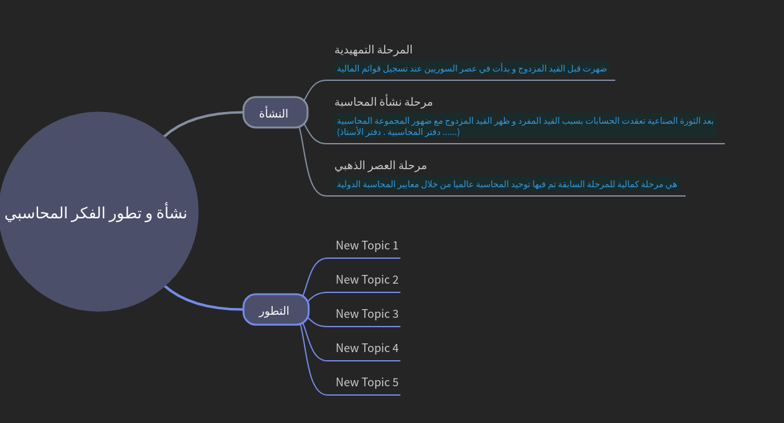
Task: Select the New Topic 2 node
Action: (x=367, y=279)
